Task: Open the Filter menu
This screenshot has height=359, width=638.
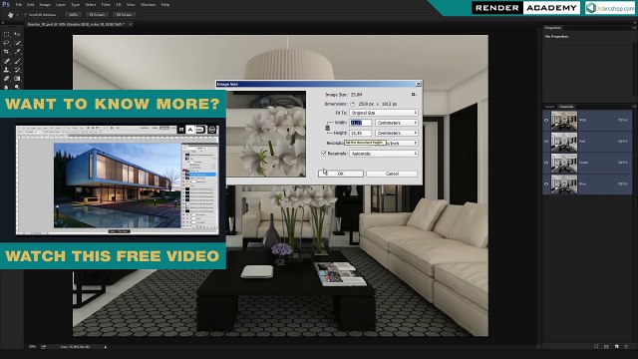Action: [x=106, y=4]
